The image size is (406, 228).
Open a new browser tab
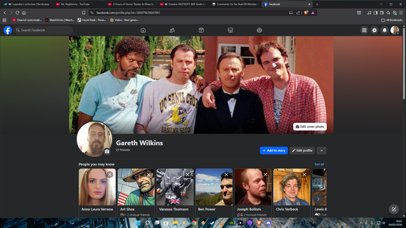click(317, 4)
